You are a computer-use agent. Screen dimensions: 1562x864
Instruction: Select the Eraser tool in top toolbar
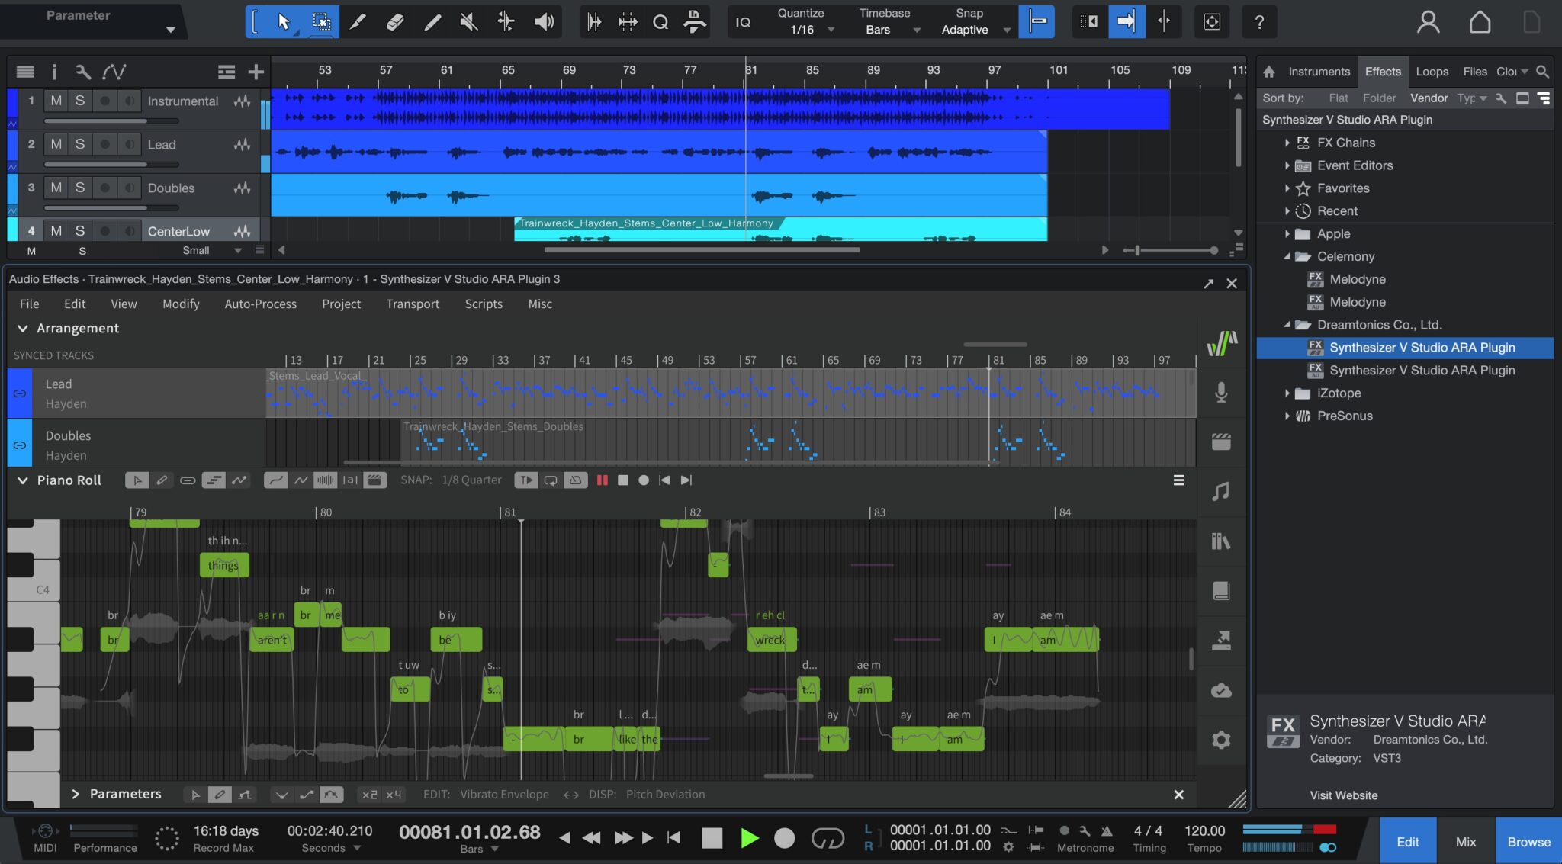click(x=394, y=21)
